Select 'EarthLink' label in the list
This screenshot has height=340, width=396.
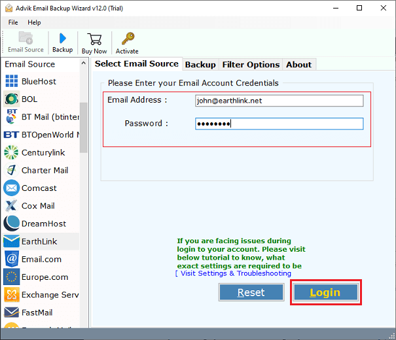pos(39,241)
